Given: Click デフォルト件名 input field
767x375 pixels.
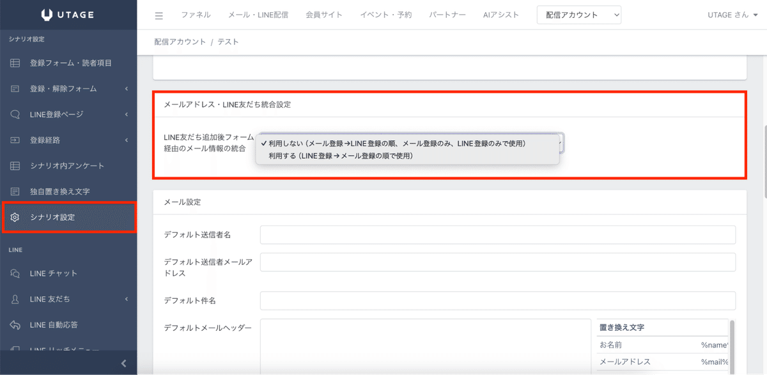Looking at the screenshot, I should [497, 301].
